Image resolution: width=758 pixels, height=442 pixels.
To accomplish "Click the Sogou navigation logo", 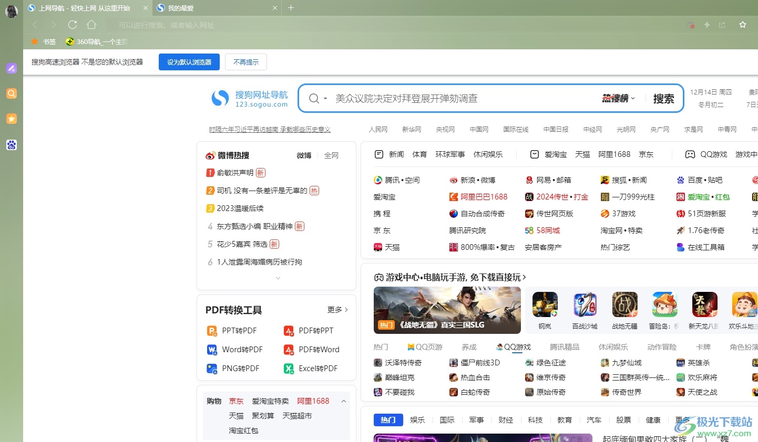I will pos(250,98).
